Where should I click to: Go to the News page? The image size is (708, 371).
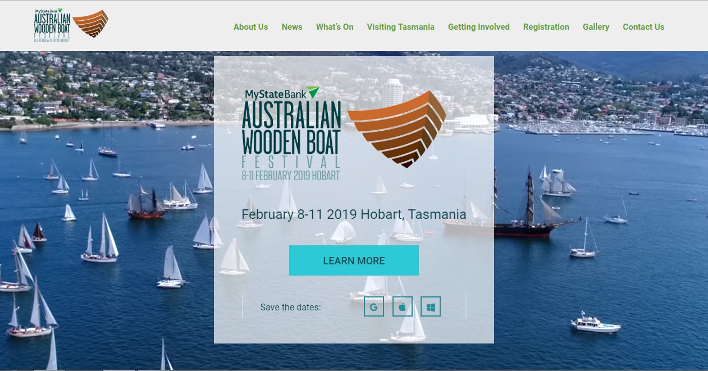[292, 27]
